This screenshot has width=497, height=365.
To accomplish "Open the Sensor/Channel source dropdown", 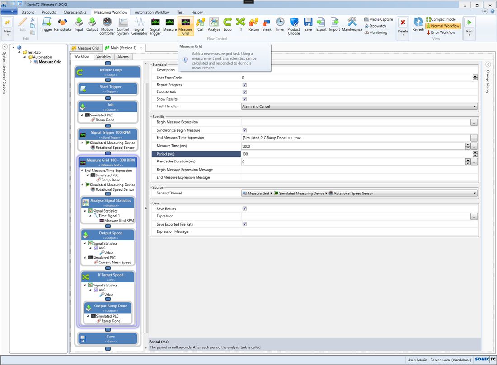I will point(359,193).
